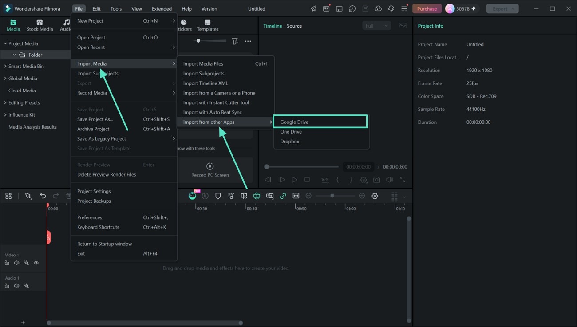
Task: Click the select tool arrow in timeline toolbar
Action: [28, 196]
